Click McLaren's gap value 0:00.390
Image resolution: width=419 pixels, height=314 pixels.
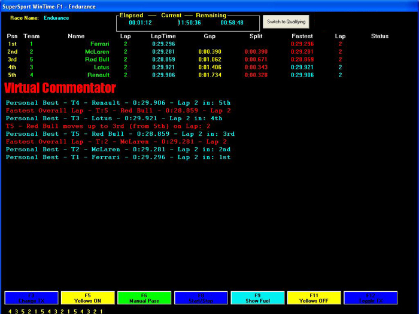click(209, 51)
